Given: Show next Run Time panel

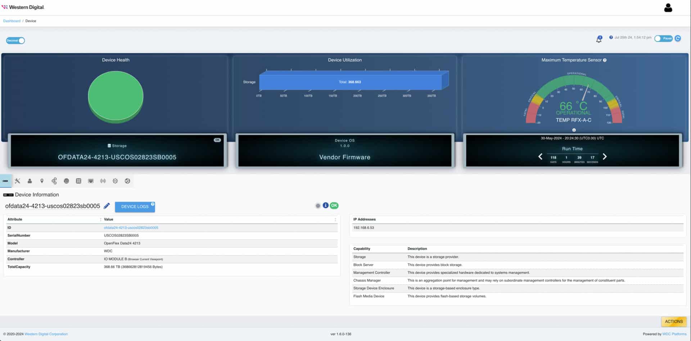Looking at the screenshot, I should (605, 156).
